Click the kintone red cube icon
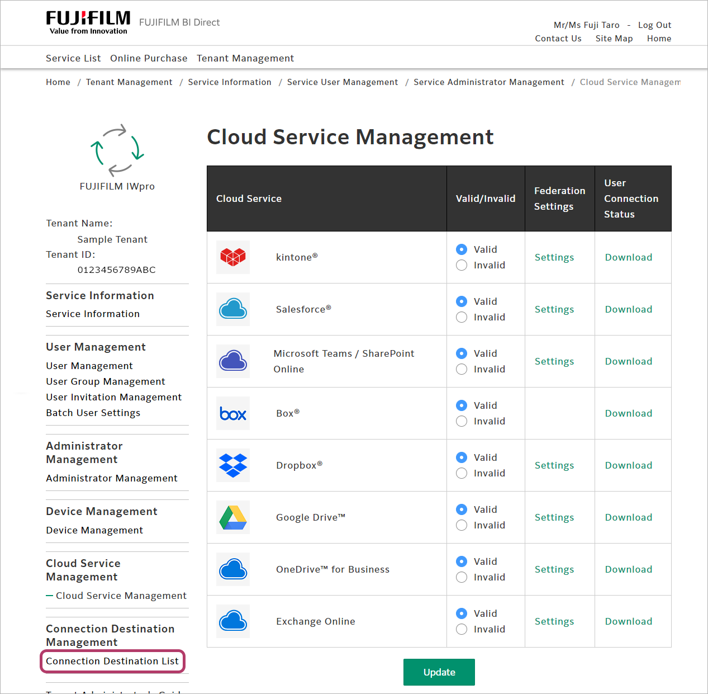 click(233, 257)
